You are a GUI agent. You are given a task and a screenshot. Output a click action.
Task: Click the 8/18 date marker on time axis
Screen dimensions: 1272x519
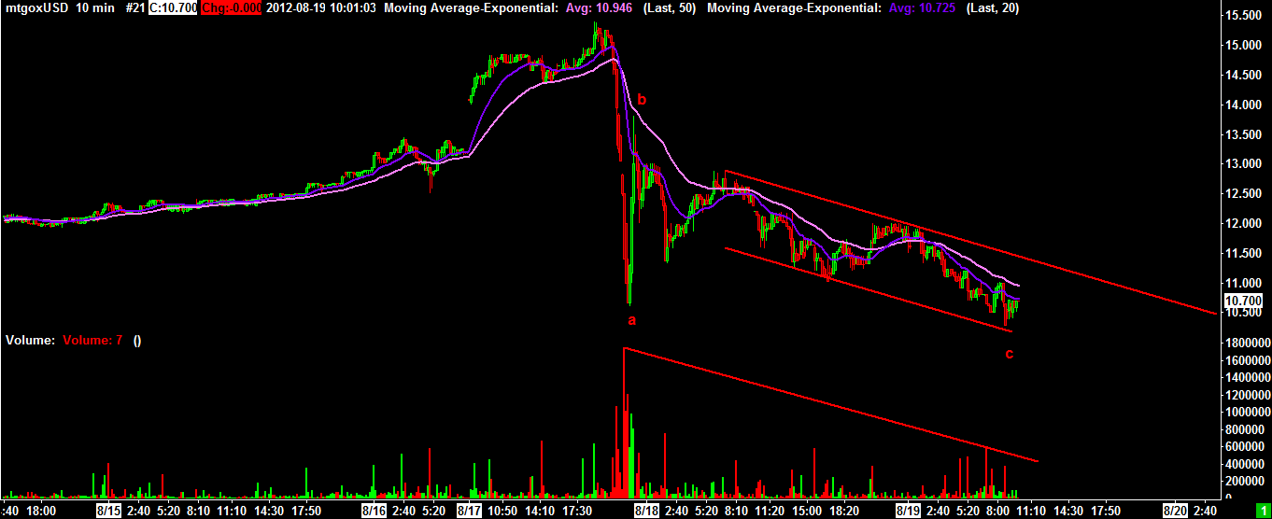[x=647, y=512]
